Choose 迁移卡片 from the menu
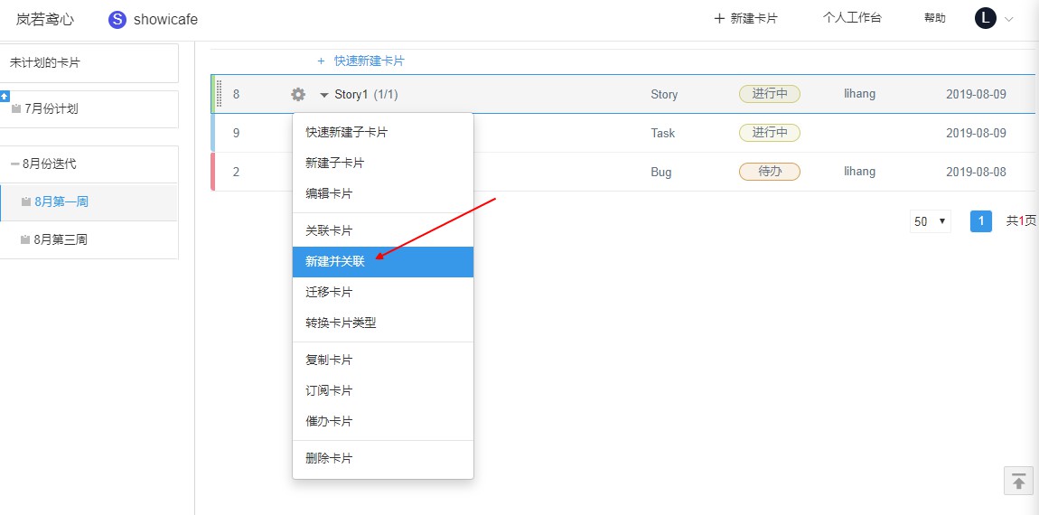This screenshot has width=1039, height=515. pyautogui.click(x=383, y=293)
